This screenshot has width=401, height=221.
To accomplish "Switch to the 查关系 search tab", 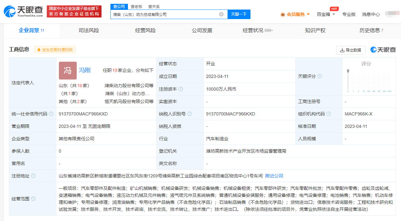I will click(154, 6).
